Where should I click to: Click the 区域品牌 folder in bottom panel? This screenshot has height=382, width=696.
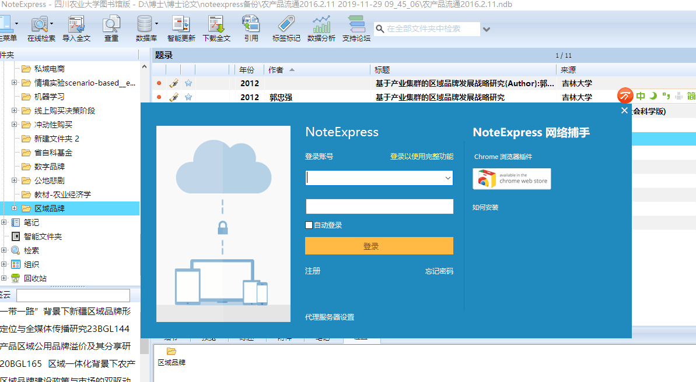[x=172, y=357]
